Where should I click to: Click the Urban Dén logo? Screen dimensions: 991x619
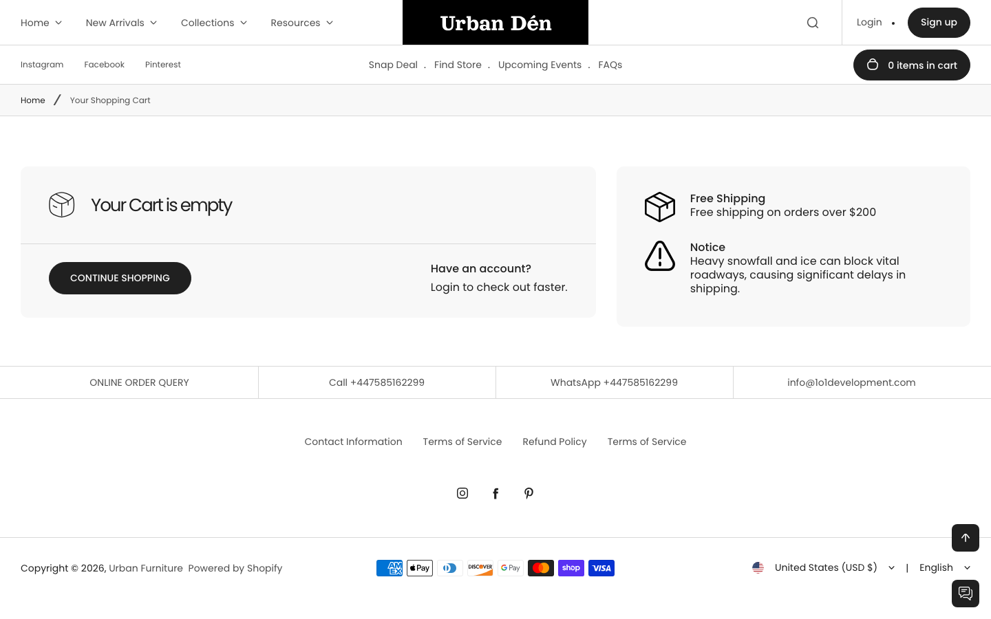(495, 23)
